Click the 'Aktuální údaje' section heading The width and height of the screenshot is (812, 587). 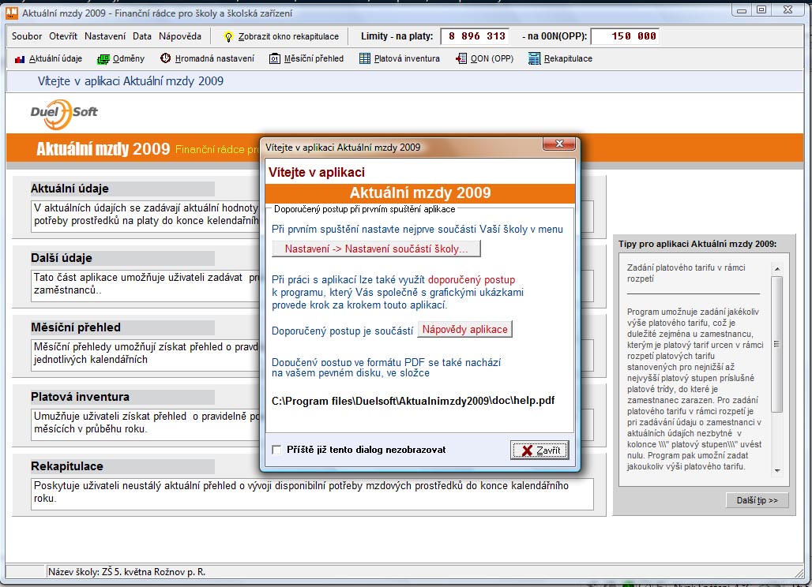click(x=70, y=189)
